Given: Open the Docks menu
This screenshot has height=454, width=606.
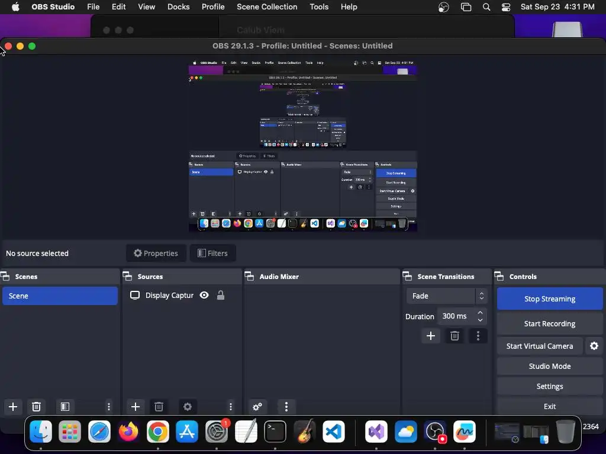Looking at the screenshot, I should 179,7.
